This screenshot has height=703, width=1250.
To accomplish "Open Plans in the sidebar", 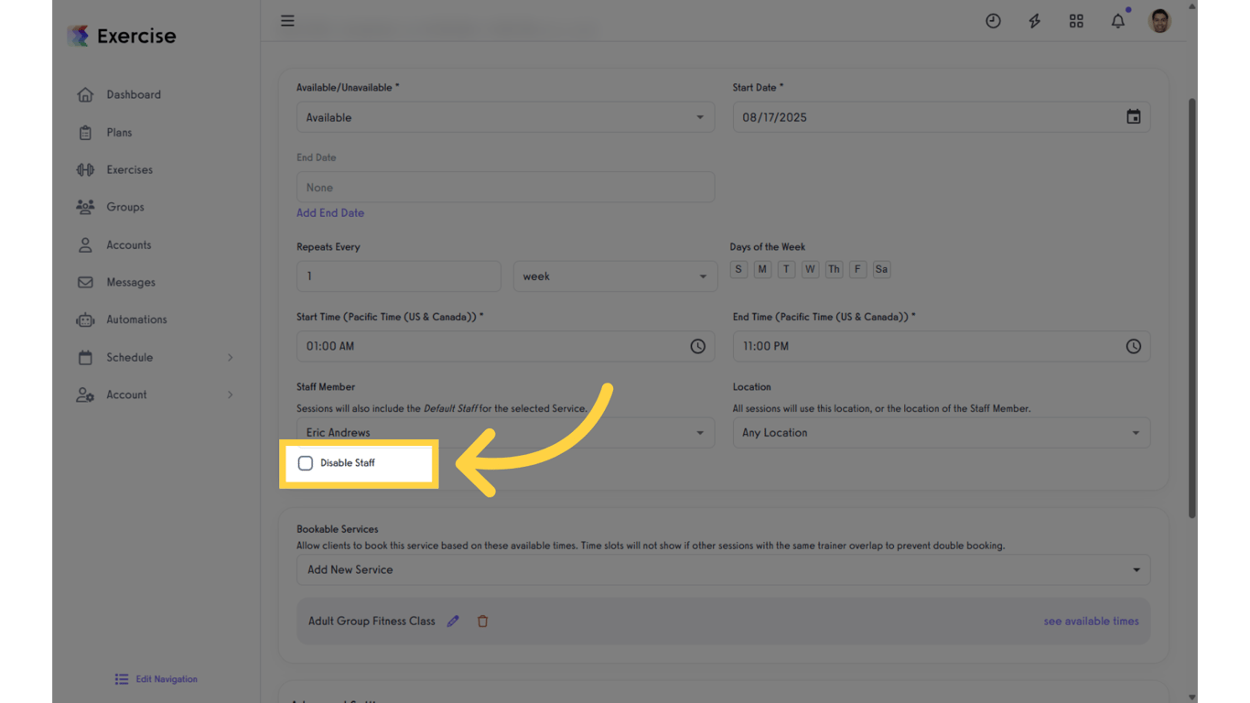I will [x=119, y=133].
